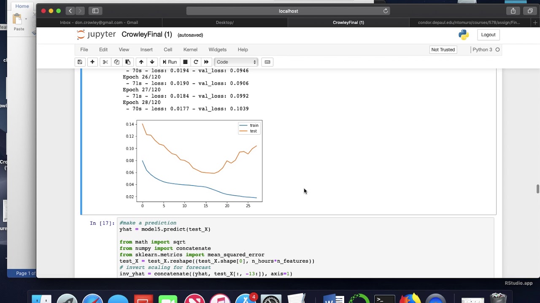Cut selected cells with scissors icon
The width and height of the screenshot is (540, 303).
[105, 62]
